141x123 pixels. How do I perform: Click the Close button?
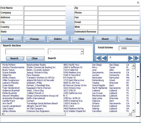(x=129, y=39)
